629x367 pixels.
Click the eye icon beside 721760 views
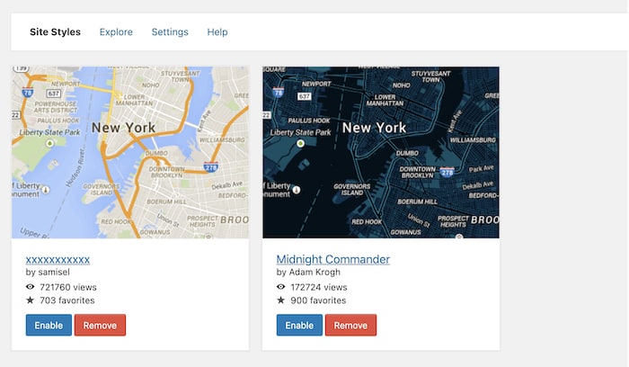pyautogui.click(x=30, y=287)
